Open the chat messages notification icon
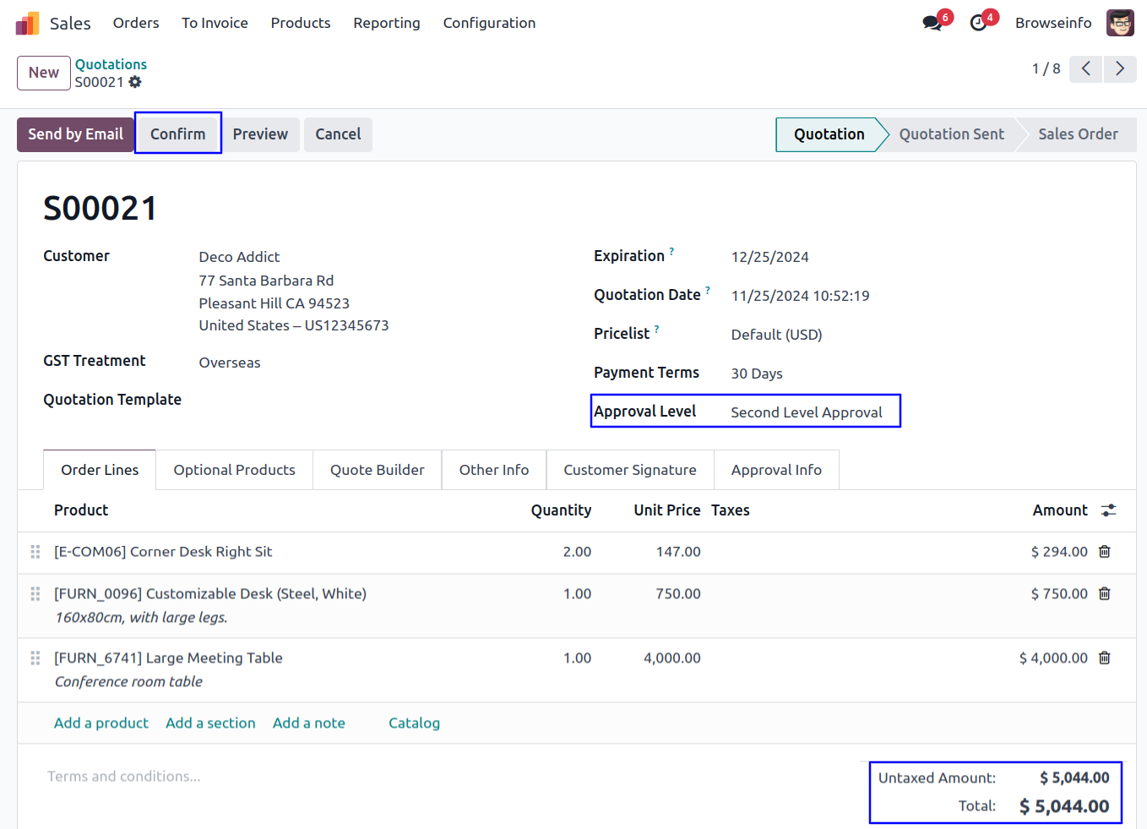This screenshot has height=829, width=1147. point(932,23)
